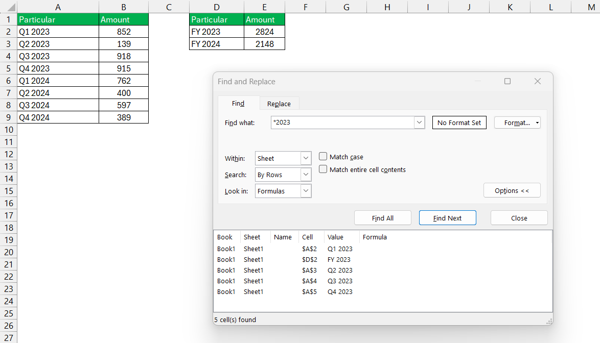Click cell with amount 918
Screen dimensions: 600x343
(x=124, y=56)
